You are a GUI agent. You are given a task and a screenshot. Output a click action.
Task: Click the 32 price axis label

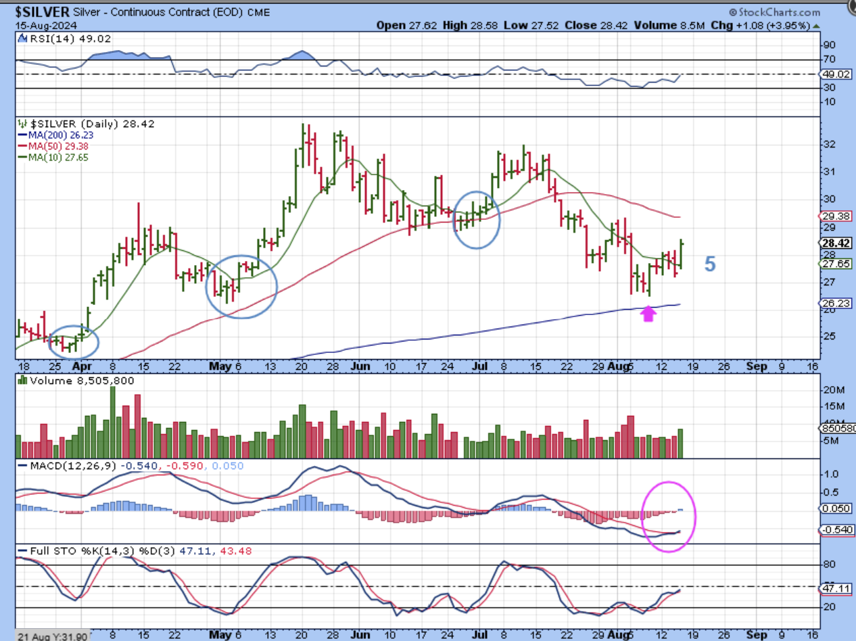point(828,145)
